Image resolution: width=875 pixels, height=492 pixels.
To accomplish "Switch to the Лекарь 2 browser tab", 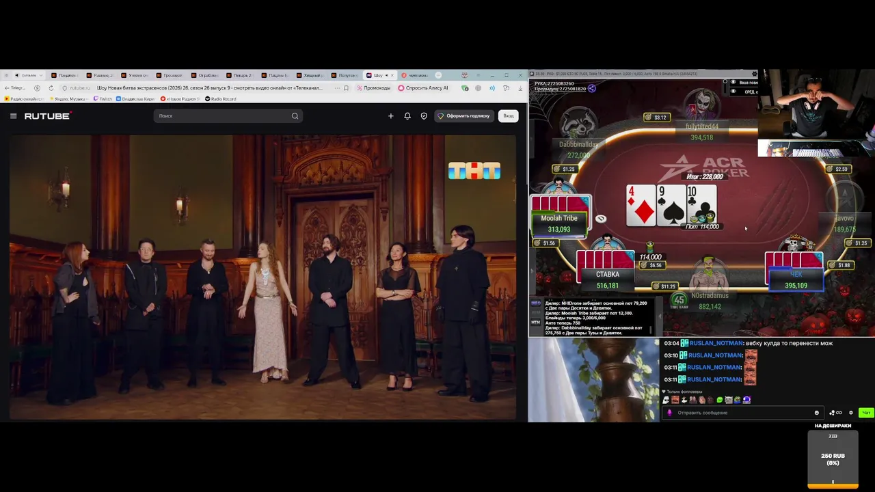I will tap(241, 75).
